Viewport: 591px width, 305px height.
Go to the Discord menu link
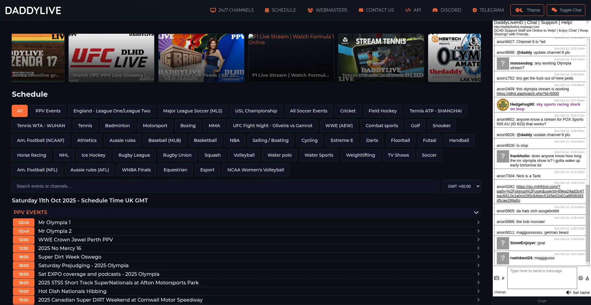447,10
